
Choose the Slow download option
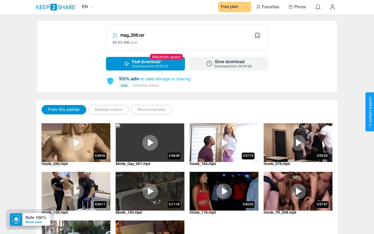click(229, 64)
